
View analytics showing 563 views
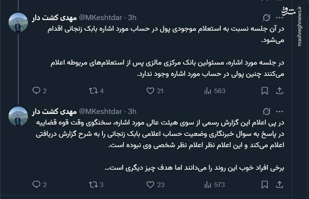point(207,91)
